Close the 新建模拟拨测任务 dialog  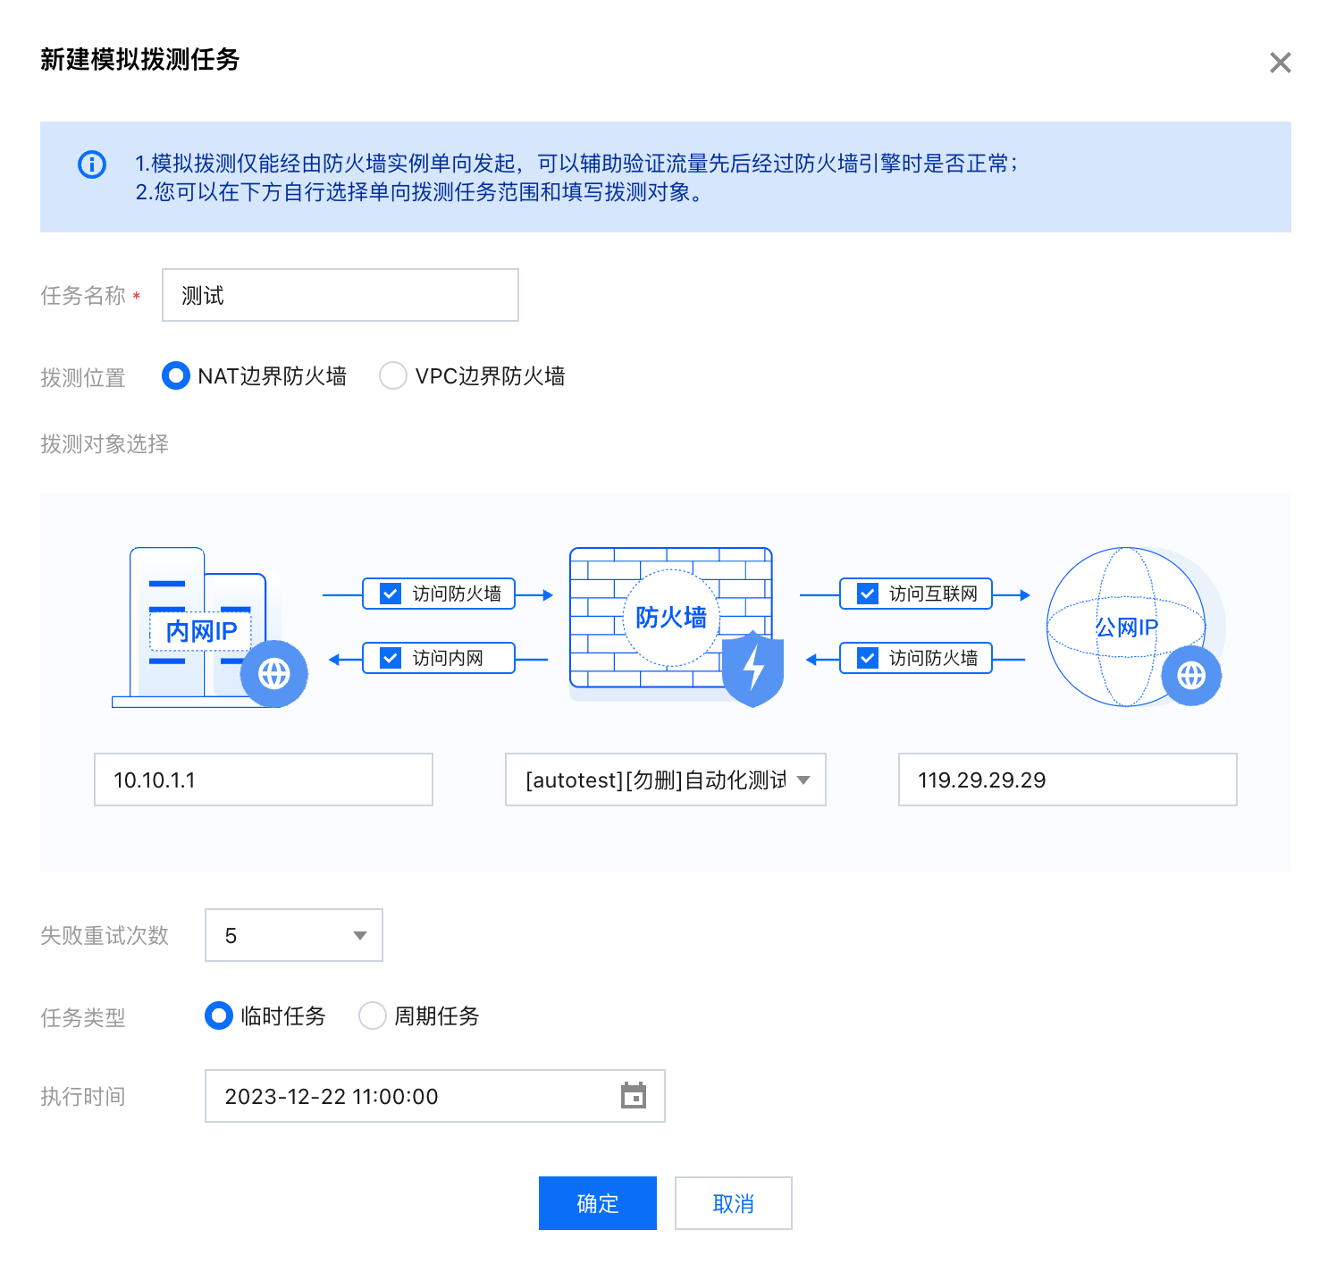(x=1280, y=63)
